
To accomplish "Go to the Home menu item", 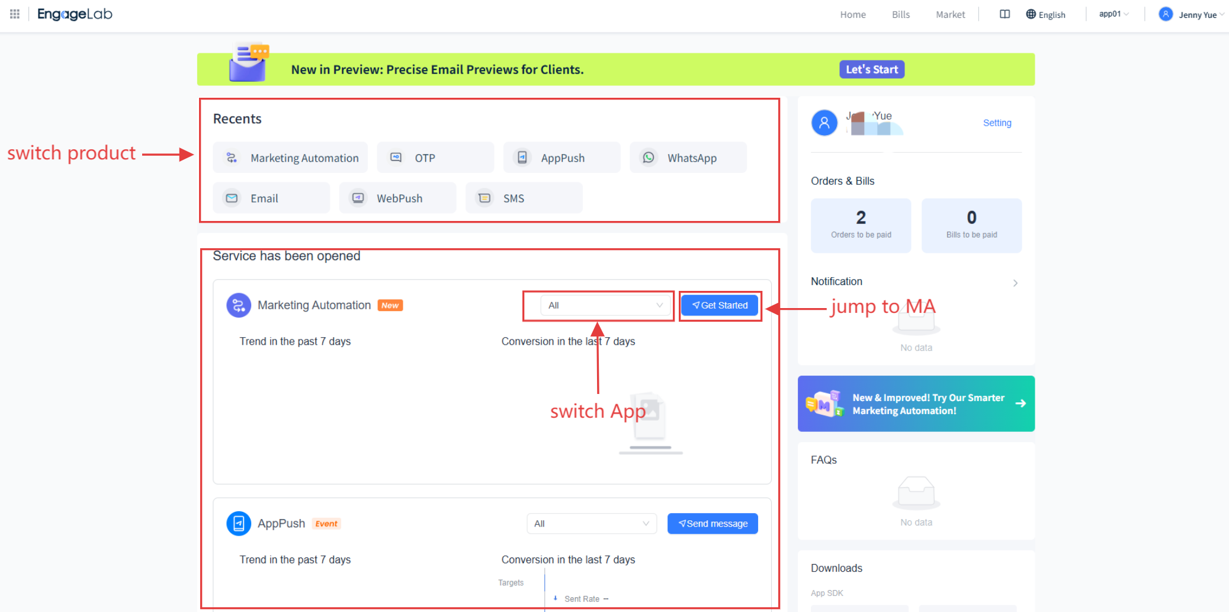I will click(853, 15).
